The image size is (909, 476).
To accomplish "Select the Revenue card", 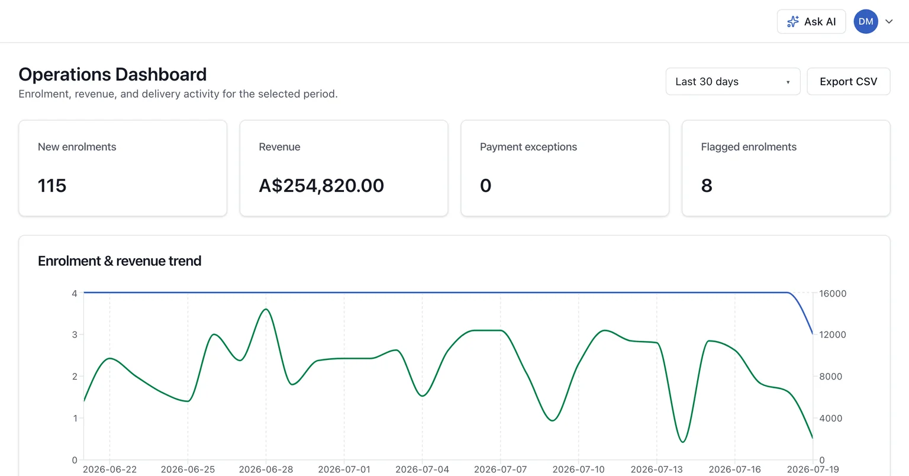I will 344,168.
